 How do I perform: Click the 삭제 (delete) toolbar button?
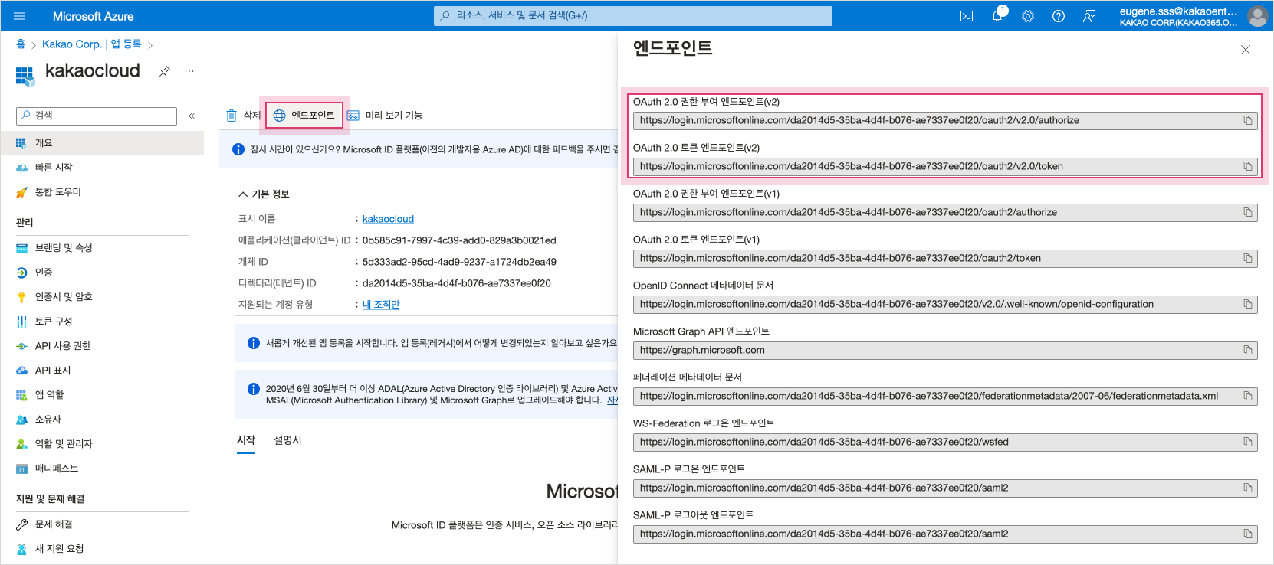pyautogui.click(x=243, y=116)
